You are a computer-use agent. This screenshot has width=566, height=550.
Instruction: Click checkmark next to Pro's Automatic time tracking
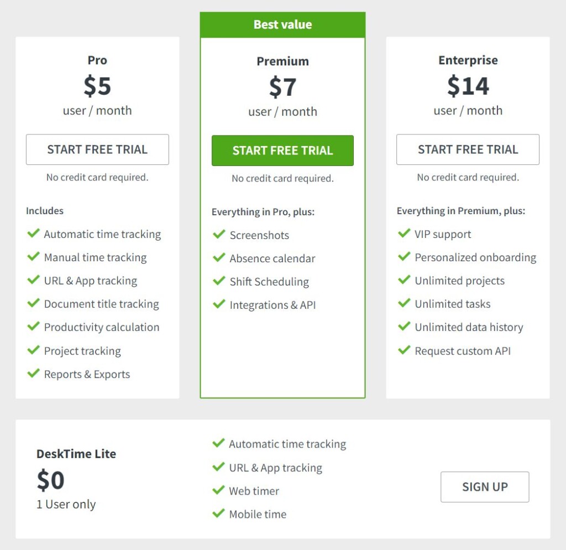point(33,234)
